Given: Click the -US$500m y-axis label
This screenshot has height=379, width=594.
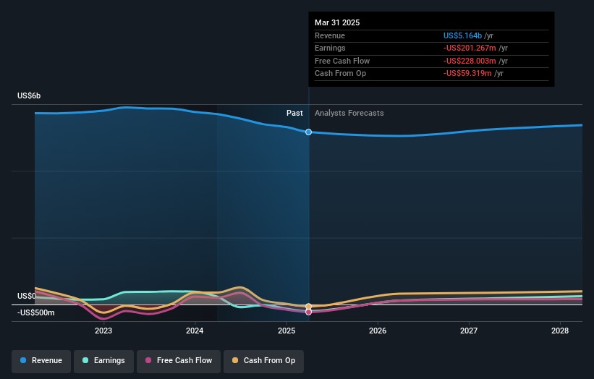Looking at the screenshot, I should tap(35, 312).
